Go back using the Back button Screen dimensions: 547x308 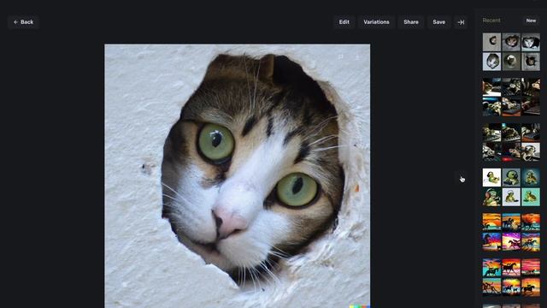pyautogui.click(x=23, y=22)
